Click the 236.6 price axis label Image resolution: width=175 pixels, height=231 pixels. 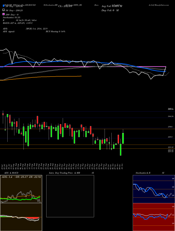pyautogui.click(x=170, y=127)
